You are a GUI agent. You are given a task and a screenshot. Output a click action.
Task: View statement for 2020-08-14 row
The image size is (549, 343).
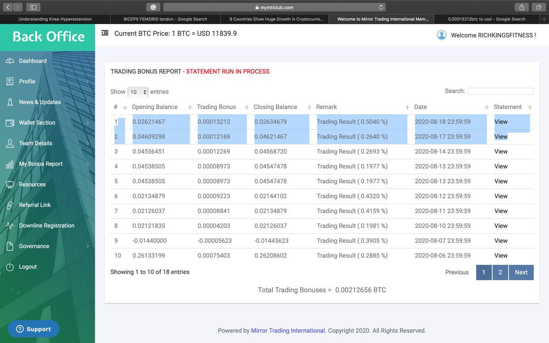click(501, 151)
